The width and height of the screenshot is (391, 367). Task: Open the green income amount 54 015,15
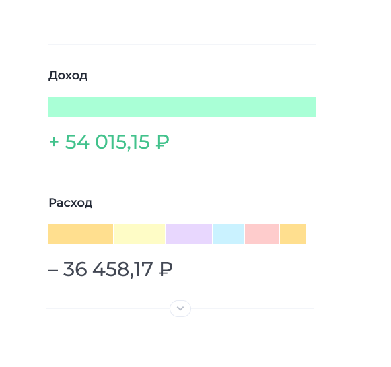pyautogui.click(x=107, y=142)
